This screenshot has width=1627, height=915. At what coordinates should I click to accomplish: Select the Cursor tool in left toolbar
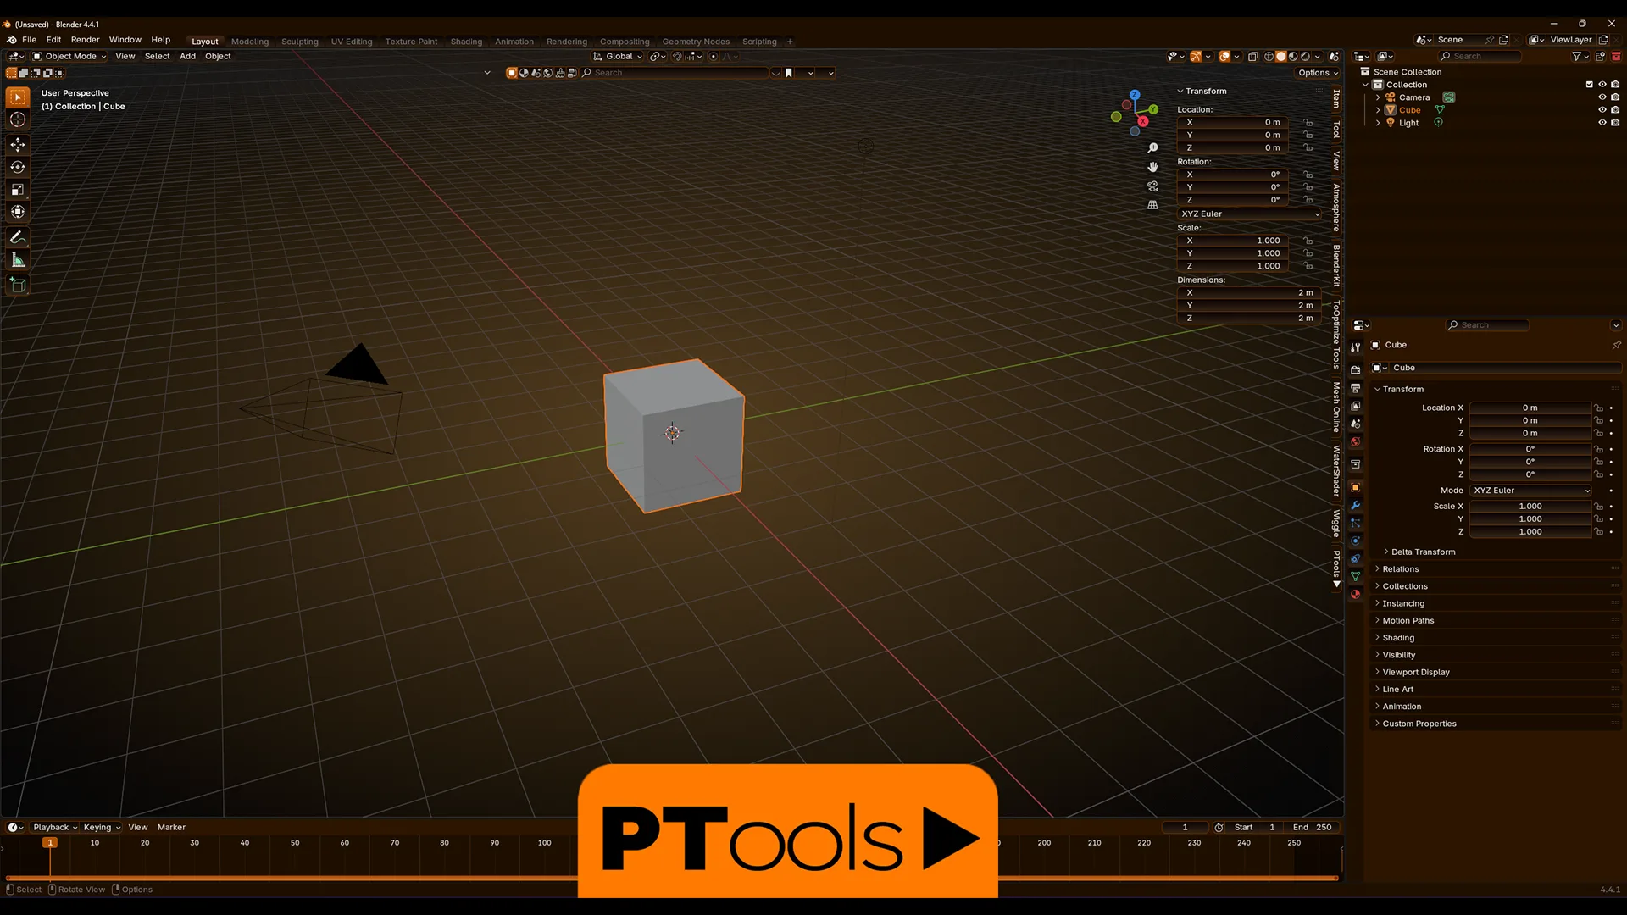coord(18,120)
